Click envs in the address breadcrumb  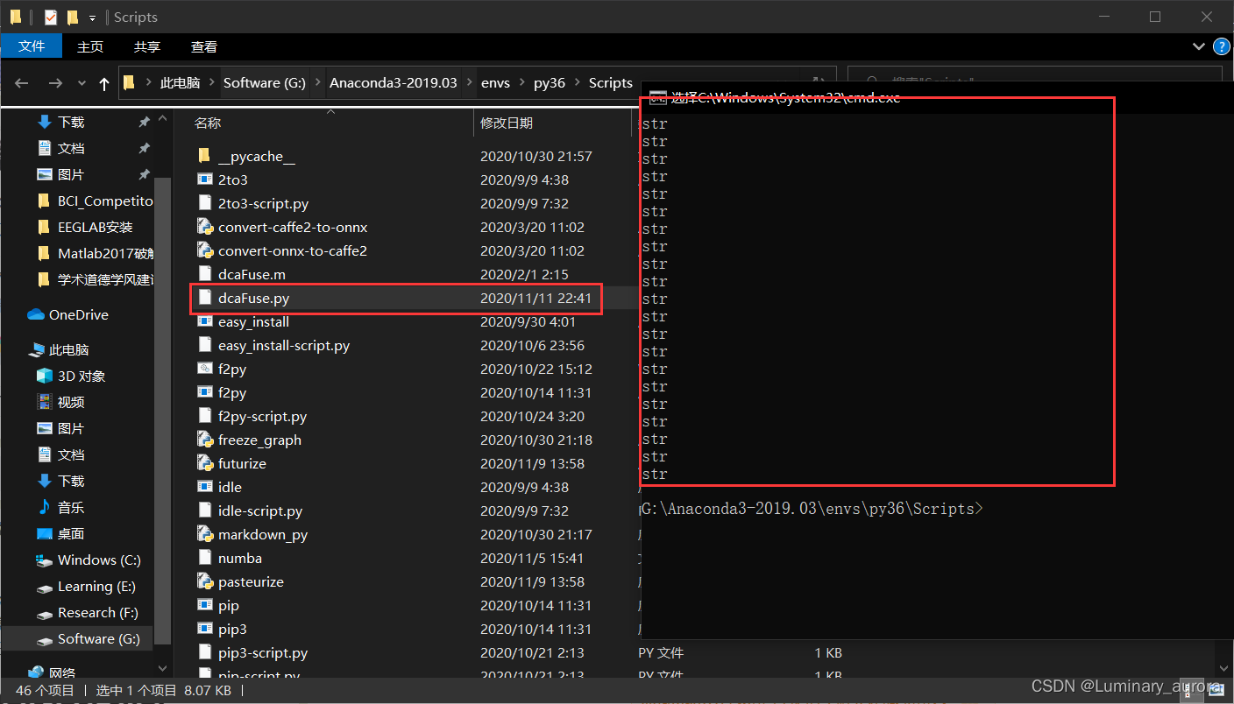(x=497, y=83)
